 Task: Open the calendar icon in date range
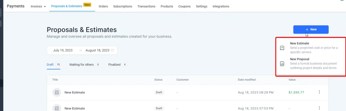coord(112,50)
